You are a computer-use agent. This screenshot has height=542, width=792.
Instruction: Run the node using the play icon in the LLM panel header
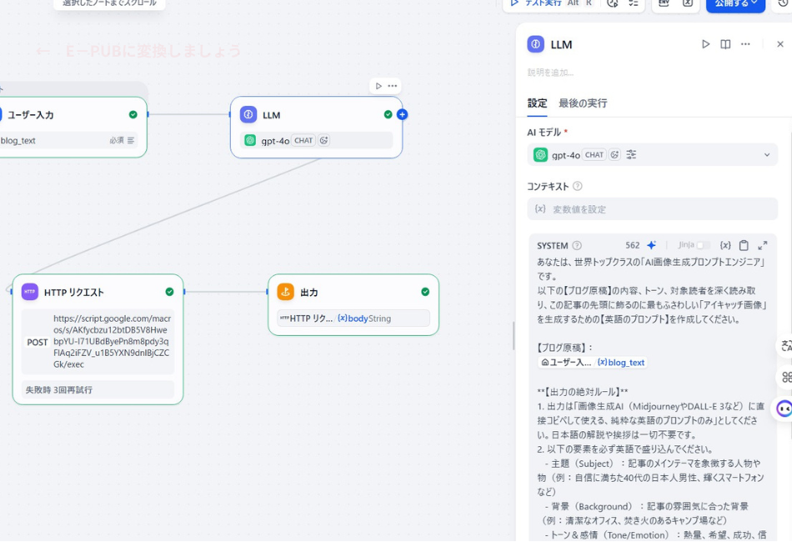pyautogui.click(x=705, y=44)
